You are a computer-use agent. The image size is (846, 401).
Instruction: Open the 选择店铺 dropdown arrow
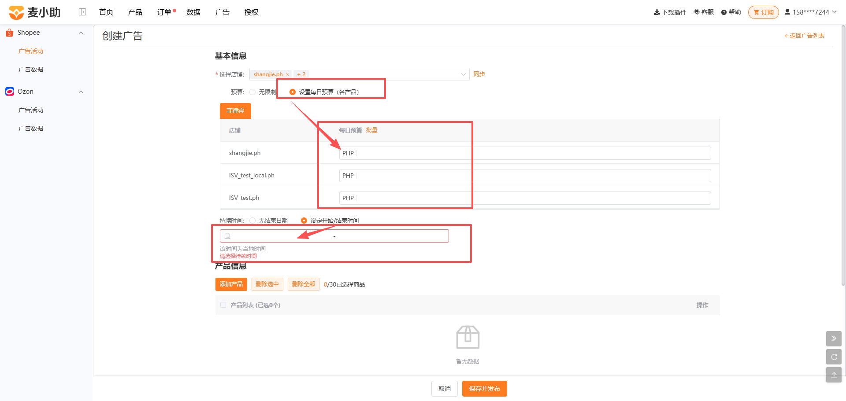point(464,74)
